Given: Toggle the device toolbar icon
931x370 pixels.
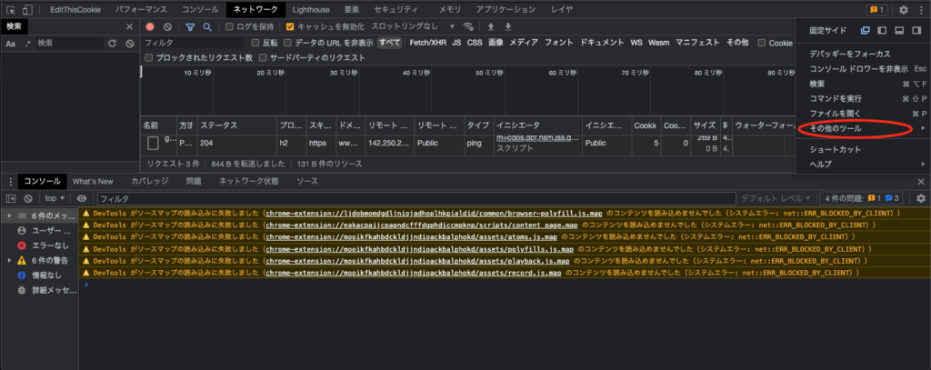Looking at the screenshot, I should (x=26, y=9).
